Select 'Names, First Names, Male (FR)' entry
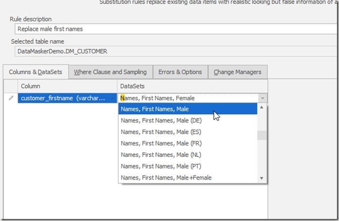 tap(188, 143)
